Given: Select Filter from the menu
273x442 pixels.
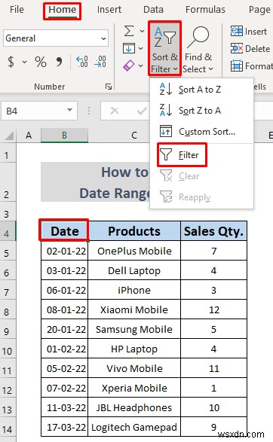Looking at the screenshot, I should tap(182, 155).
